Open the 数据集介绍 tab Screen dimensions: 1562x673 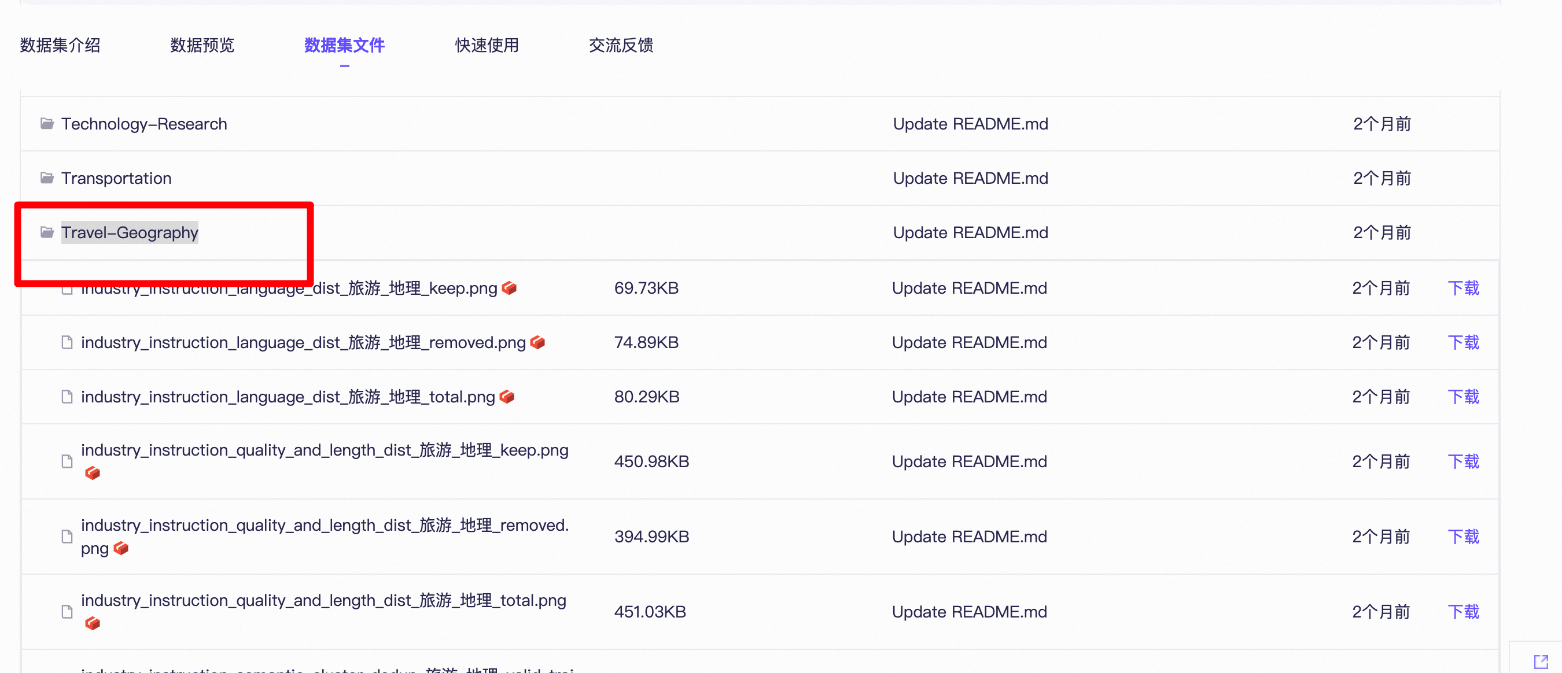[x=60, y=46]
